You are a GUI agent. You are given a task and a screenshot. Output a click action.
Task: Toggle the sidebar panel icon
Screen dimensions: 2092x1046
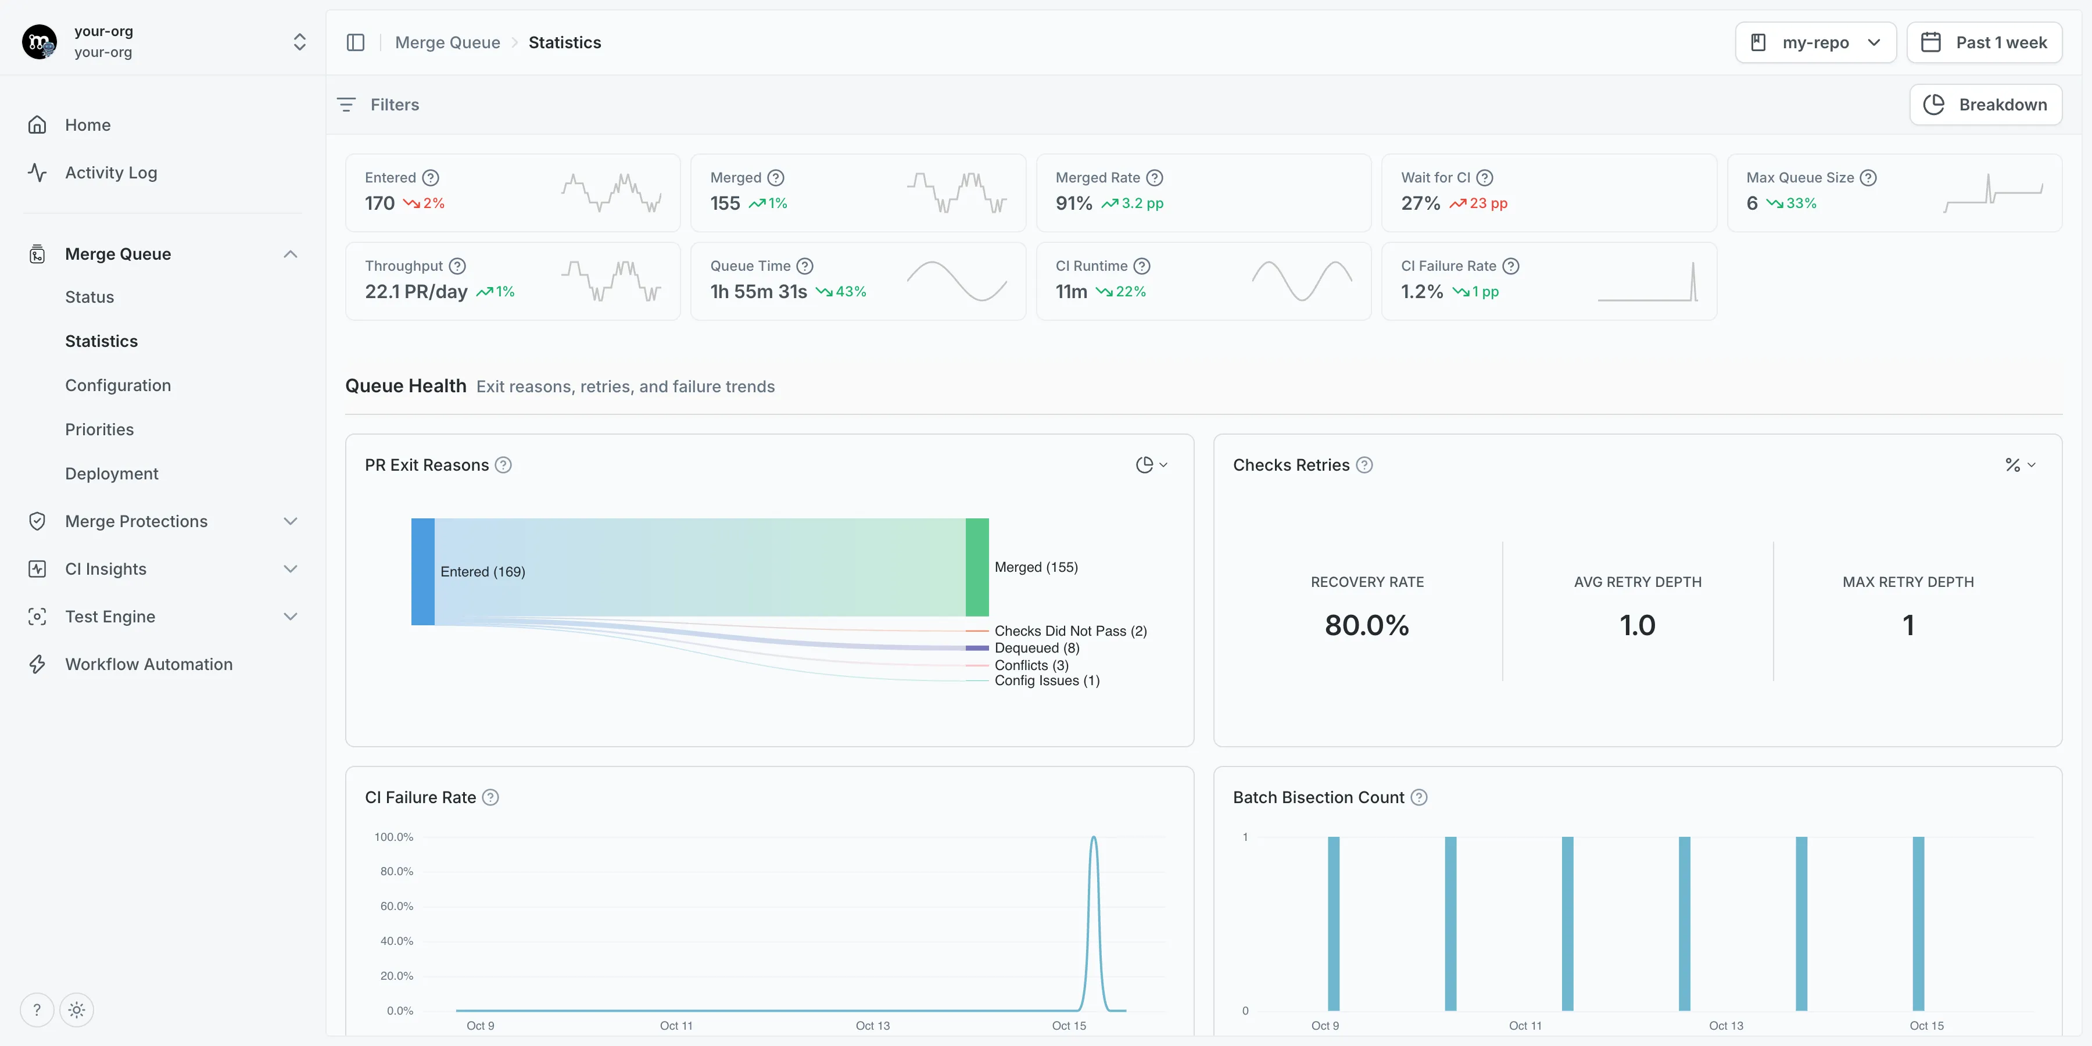pyautogui.click(x=356, y=42)
